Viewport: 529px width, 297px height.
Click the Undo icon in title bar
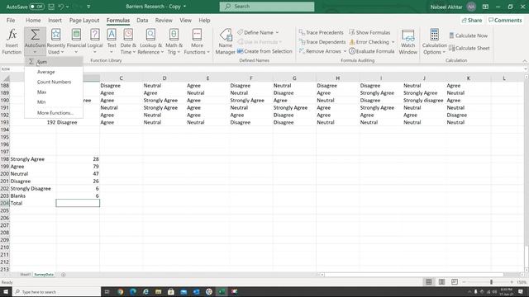click(61, 7)
